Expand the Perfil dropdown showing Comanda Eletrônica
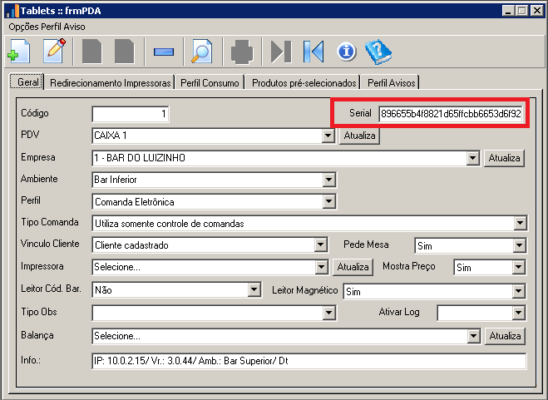548x400 pixels. pyautogui.click(x=328, y=202)
